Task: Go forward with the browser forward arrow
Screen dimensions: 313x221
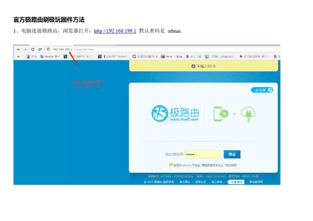Action: click(25, 49)
